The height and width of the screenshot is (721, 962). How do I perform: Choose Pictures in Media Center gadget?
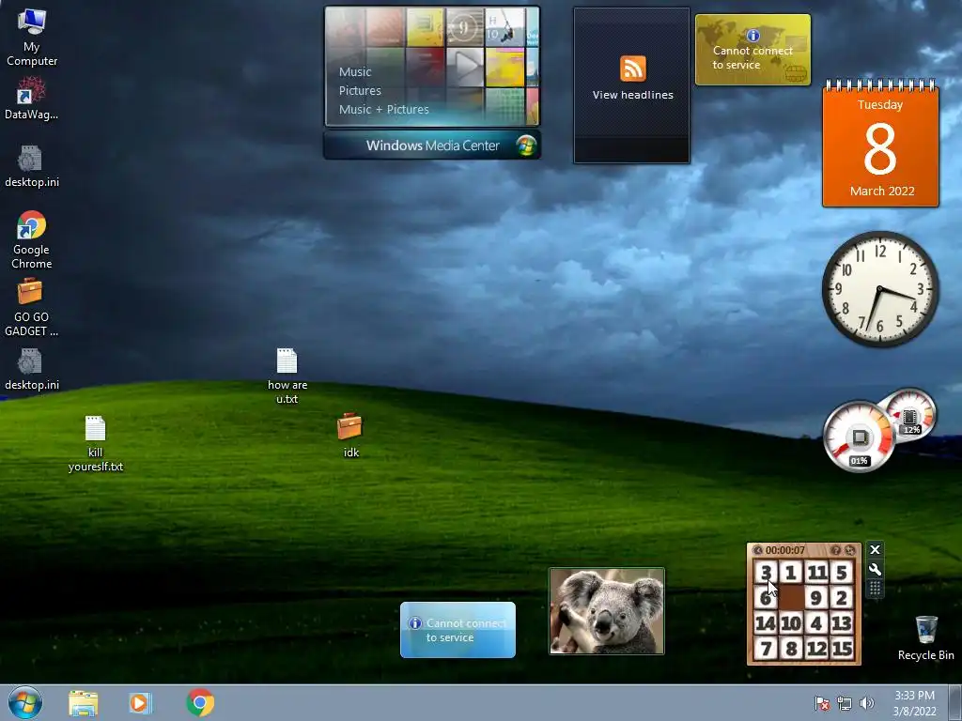pos(360,91)
